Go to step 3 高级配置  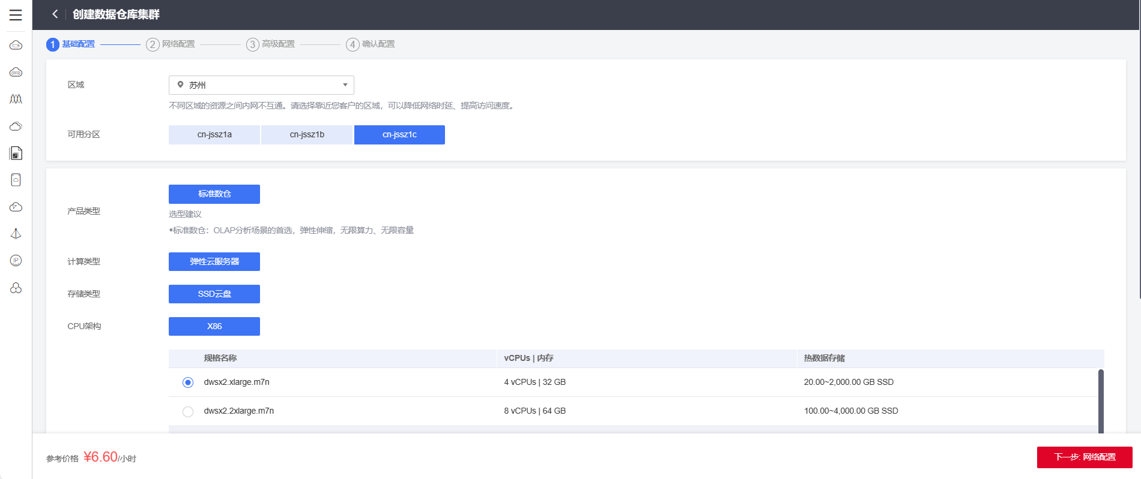tap(271, 44)
